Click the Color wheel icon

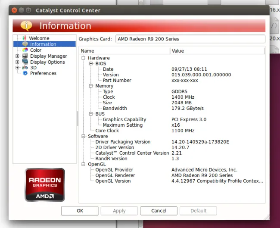click(x=25, y=50)
